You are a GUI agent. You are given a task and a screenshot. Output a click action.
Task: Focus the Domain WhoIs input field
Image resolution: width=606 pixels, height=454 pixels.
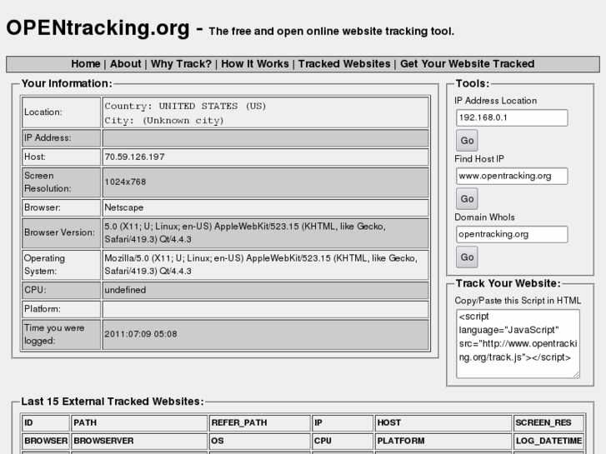[x=512, y=234]
